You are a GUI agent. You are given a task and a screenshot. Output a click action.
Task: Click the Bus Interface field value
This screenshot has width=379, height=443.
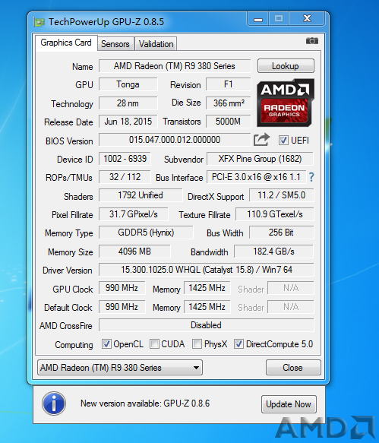tap(256, 177)
